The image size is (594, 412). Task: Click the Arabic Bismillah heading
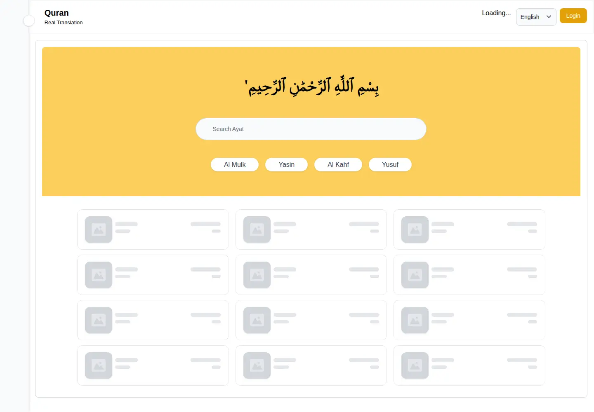point(311,86)
